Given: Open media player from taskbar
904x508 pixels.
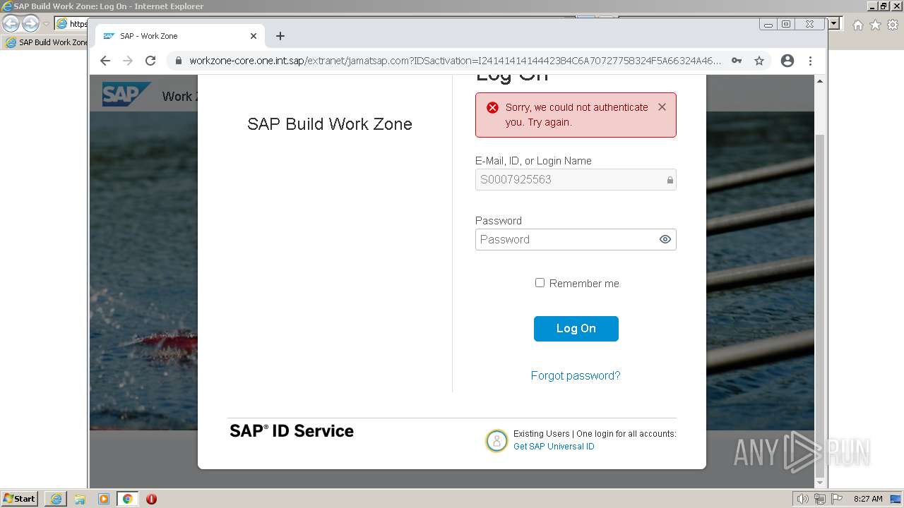Looking at the screenshot, I should tap(104, 499).
